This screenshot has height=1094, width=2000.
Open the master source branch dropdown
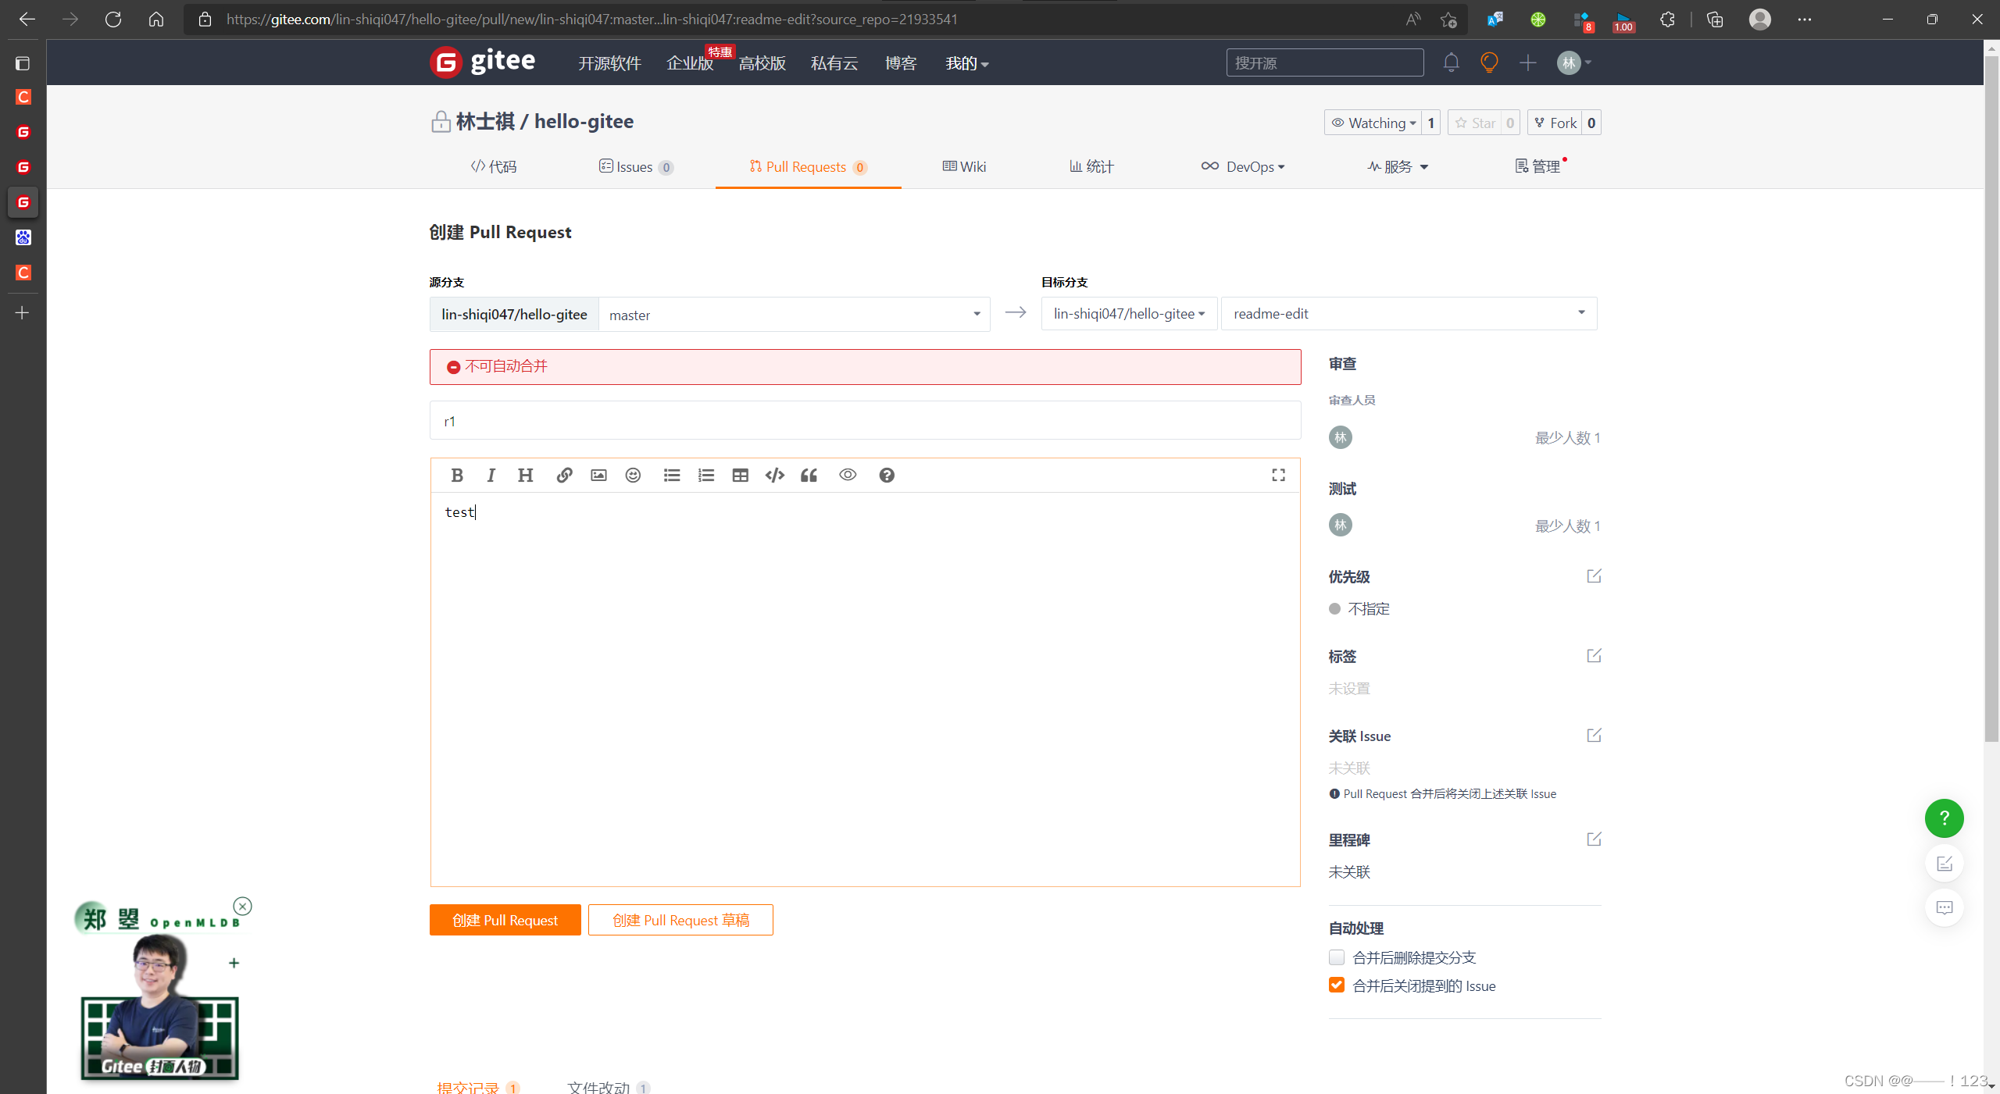coord(793,314)
